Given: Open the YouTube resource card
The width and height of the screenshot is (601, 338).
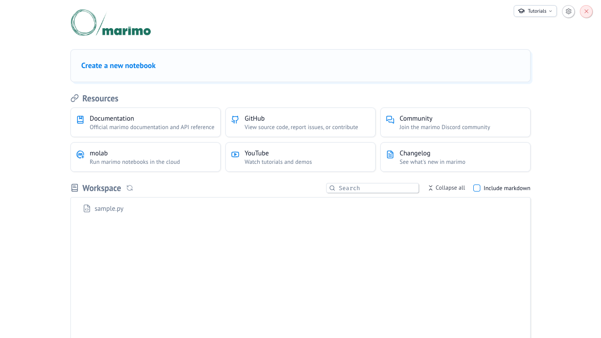Looking at the screenshot, I should (x=300, y=157).
